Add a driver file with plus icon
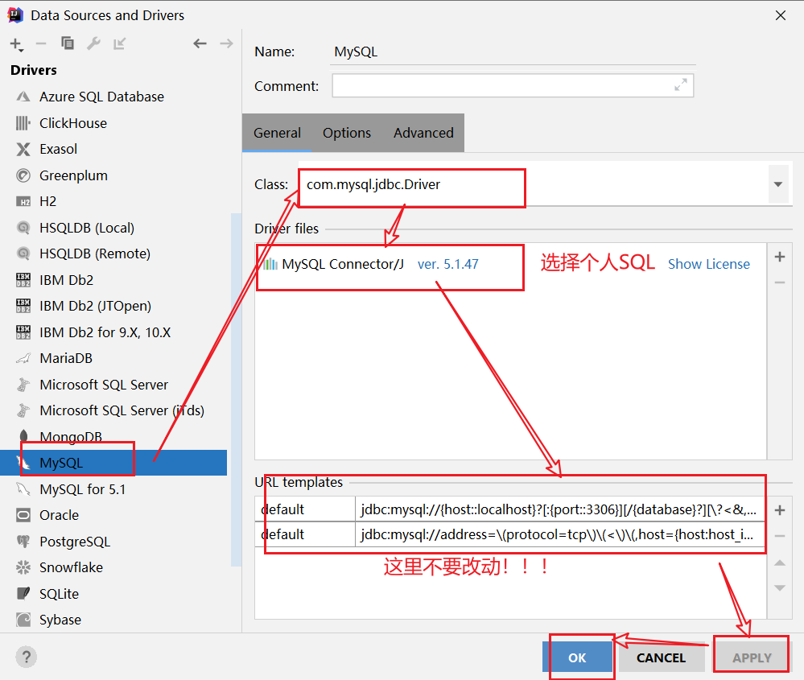 [780, 257]
